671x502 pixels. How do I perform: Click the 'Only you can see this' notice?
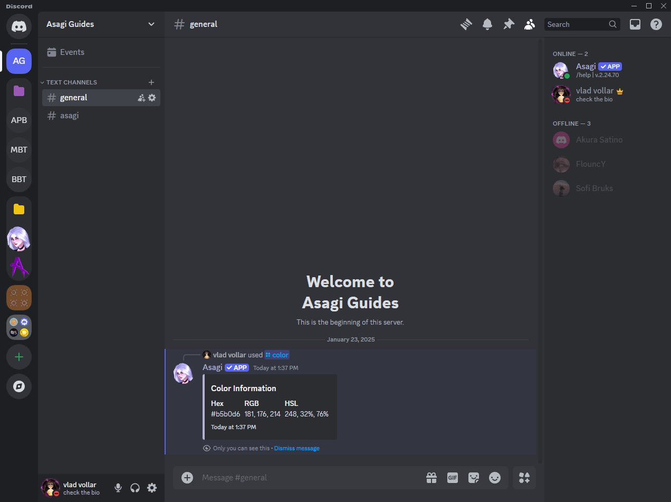242,448
